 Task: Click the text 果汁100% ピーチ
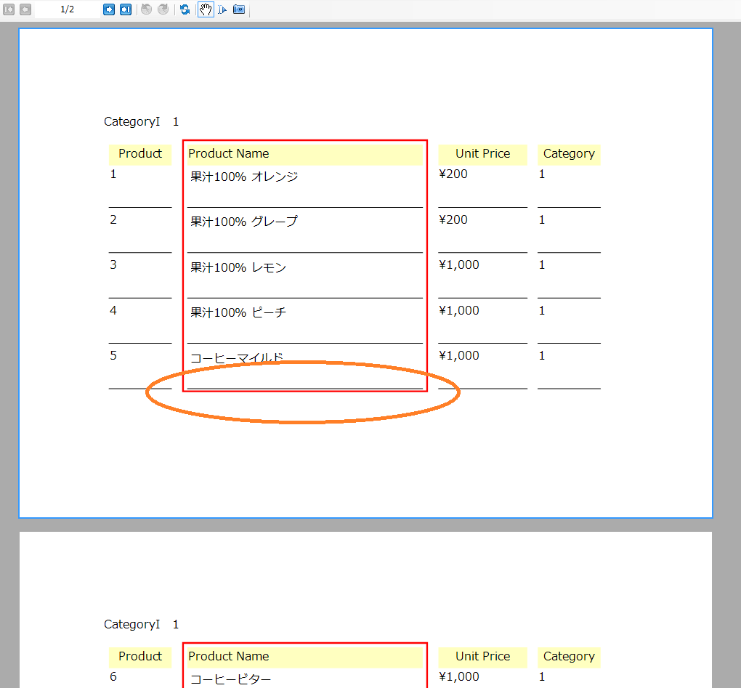click(x=238, y=312)
